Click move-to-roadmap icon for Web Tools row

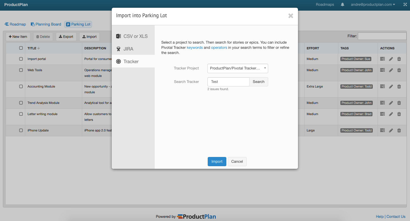click(382, 70)
